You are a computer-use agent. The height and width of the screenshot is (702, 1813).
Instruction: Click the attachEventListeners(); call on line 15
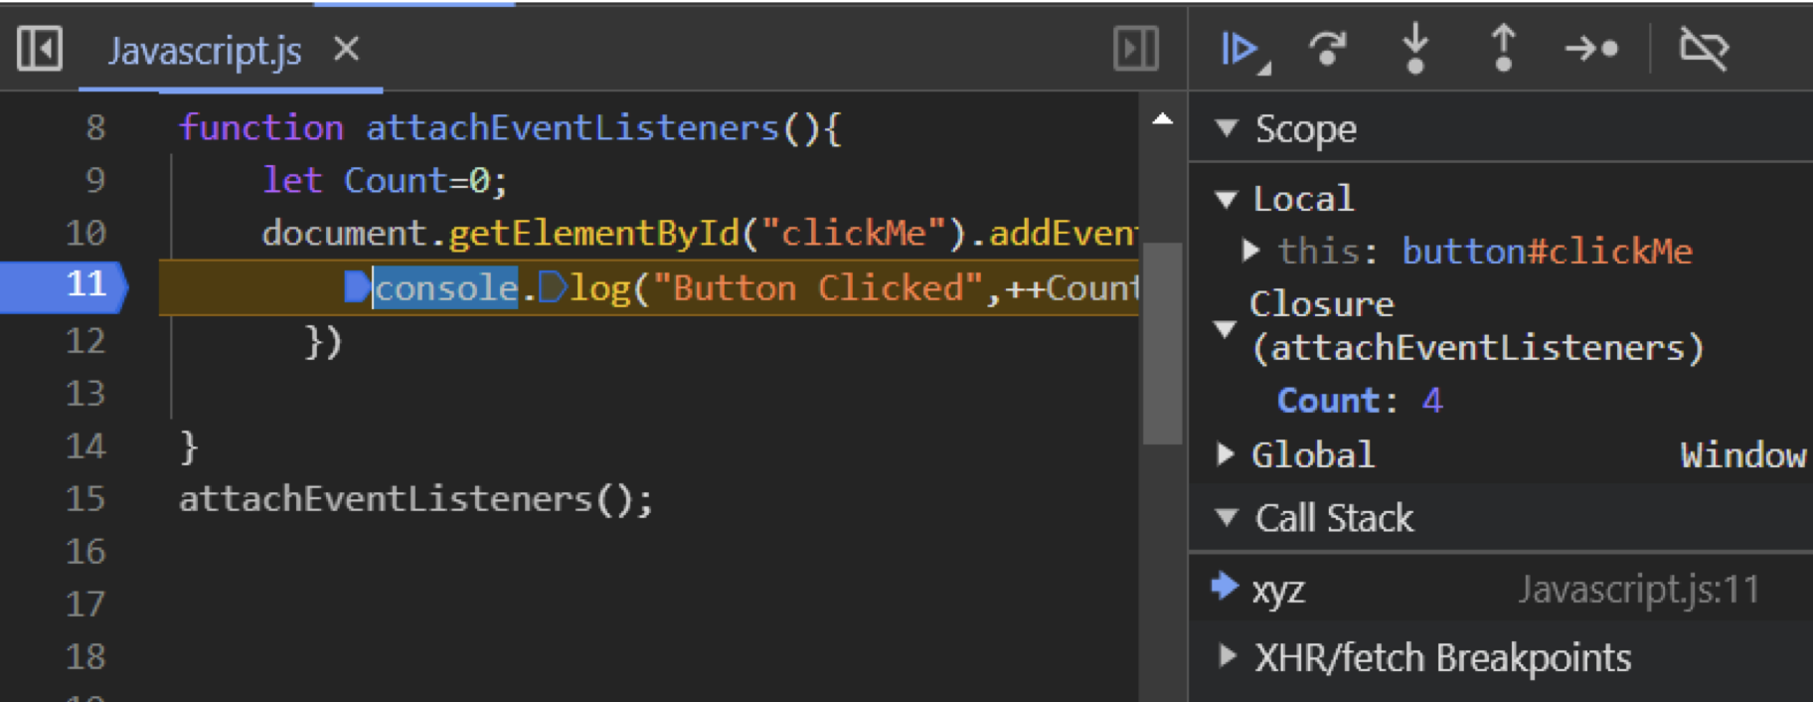pyautogui.click(x=415, y=498)
